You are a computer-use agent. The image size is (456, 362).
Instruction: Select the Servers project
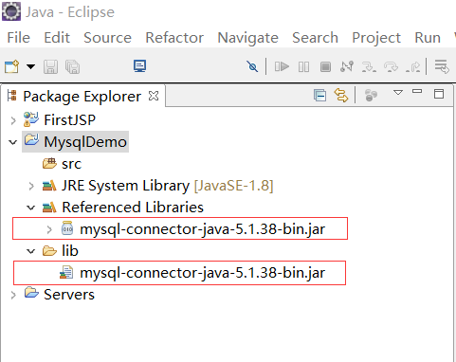click(x=69, y=295)
